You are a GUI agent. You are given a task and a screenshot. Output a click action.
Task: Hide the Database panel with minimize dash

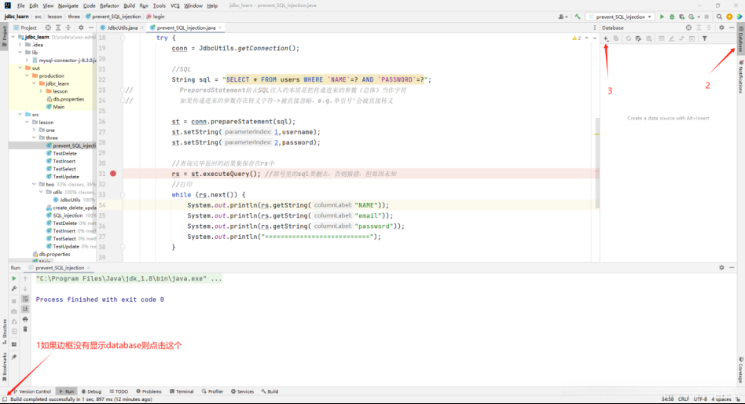tap(732, 28)
